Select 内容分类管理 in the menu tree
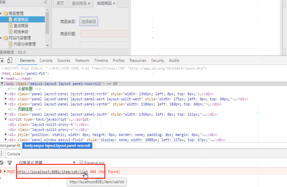Viewport: 287px width, 187px height. click(x=25, y=44)
